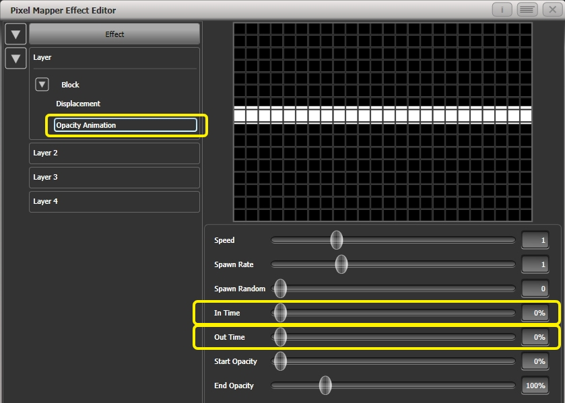Switch to Layer 2
The height and width of the screenshot is (403, 565).
[114, 153]
